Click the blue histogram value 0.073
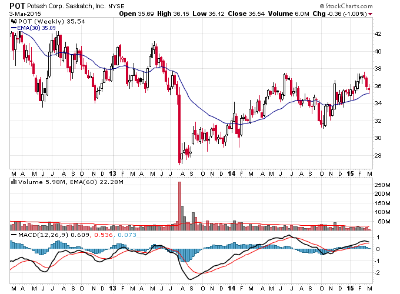Viewport: 400px width, 294px height. click(127, 235)
